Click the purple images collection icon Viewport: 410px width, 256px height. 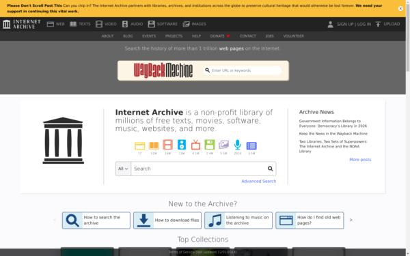223,145
